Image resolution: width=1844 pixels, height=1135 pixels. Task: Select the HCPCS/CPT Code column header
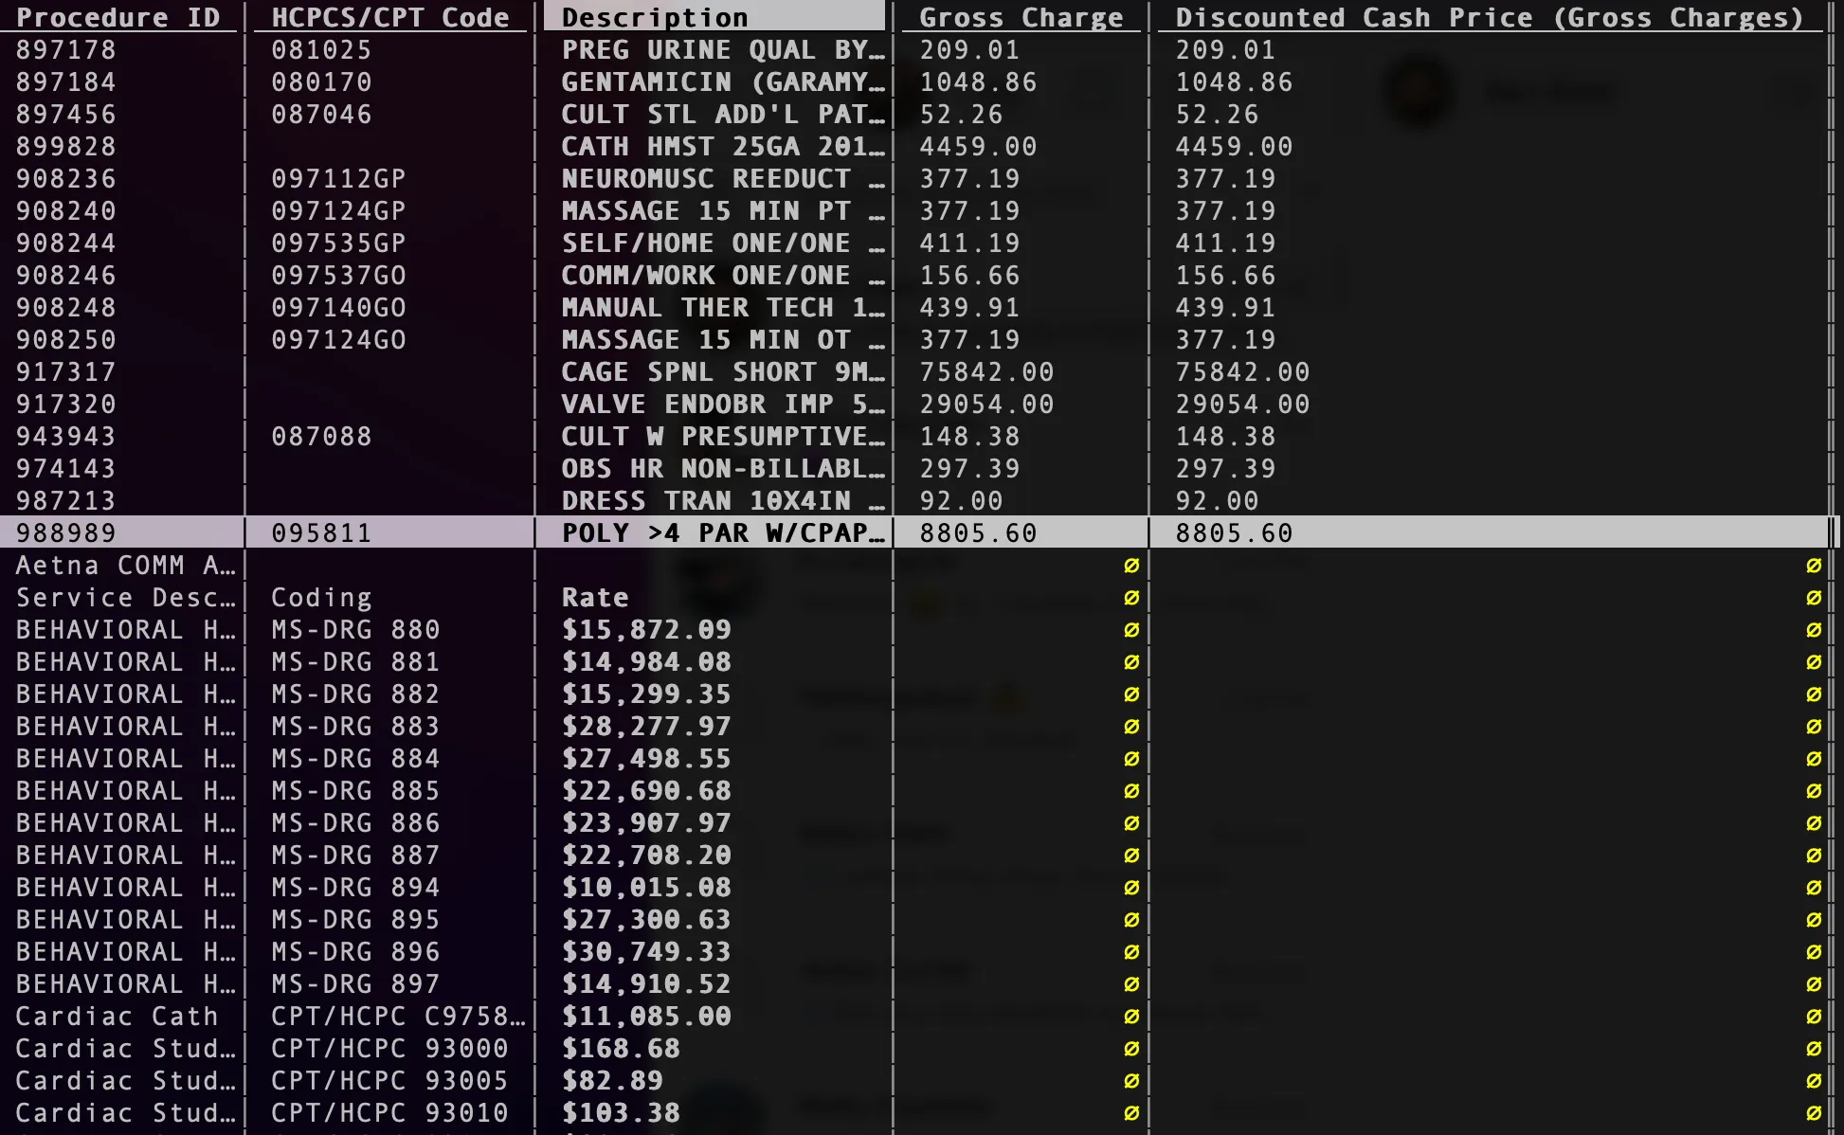click(389, 17)
